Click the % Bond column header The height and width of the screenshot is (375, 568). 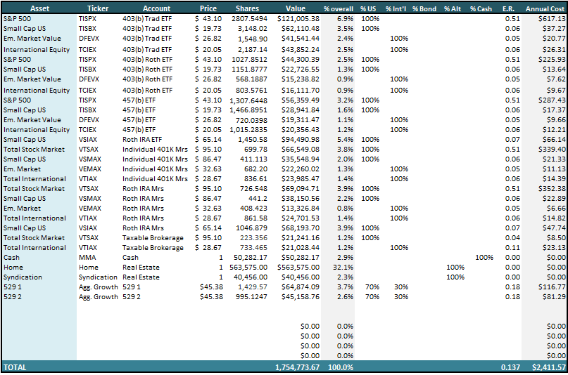(x=424, y=8)
